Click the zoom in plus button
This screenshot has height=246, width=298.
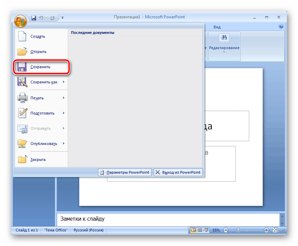pos(267,230)
